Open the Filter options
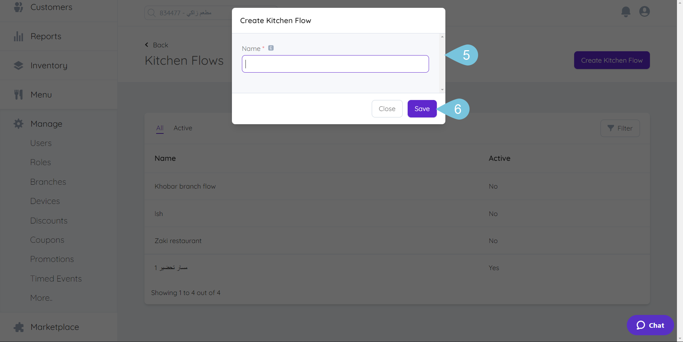The image size is (683, 342). [x=620, y=128]
